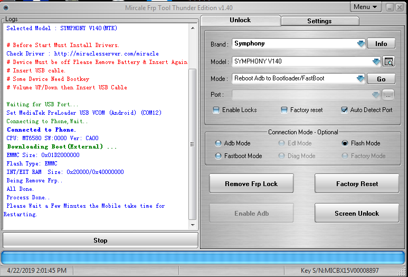Expand the Mode dropdown arrow
This screenshot has height=277, width=408.
tap(360, 79)
